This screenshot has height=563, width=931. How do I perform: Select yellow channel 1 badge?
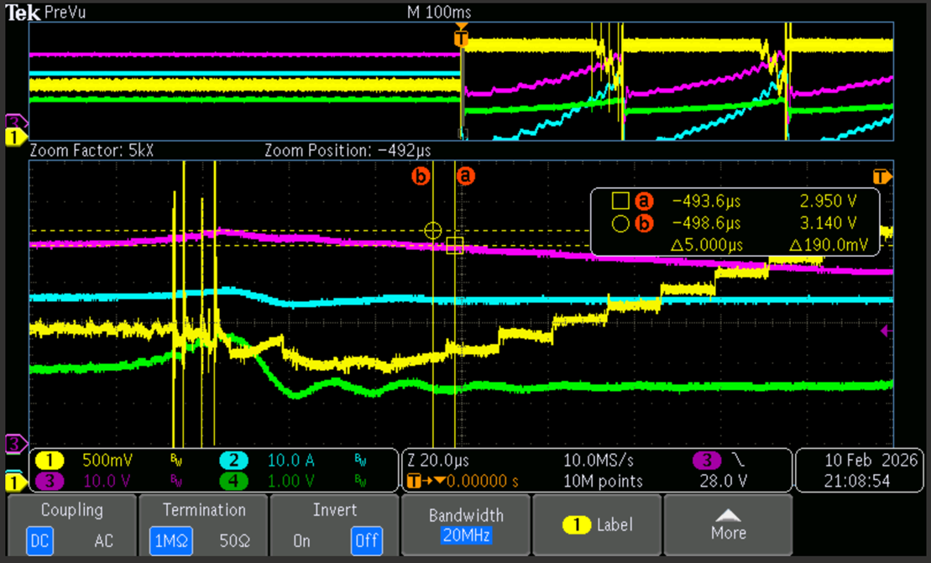[x=50, y=461]
